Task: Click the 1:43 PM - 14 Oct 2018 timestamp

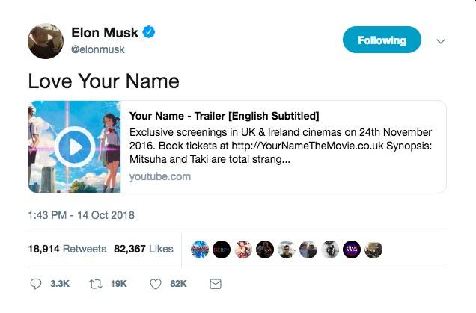Action: pos(82,215)
